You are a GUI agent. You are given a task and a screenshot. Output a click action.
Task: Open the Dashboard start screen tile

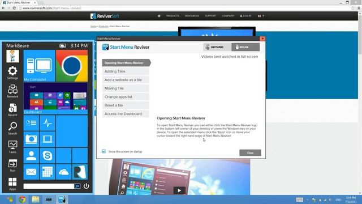click(x=55, y=99)
